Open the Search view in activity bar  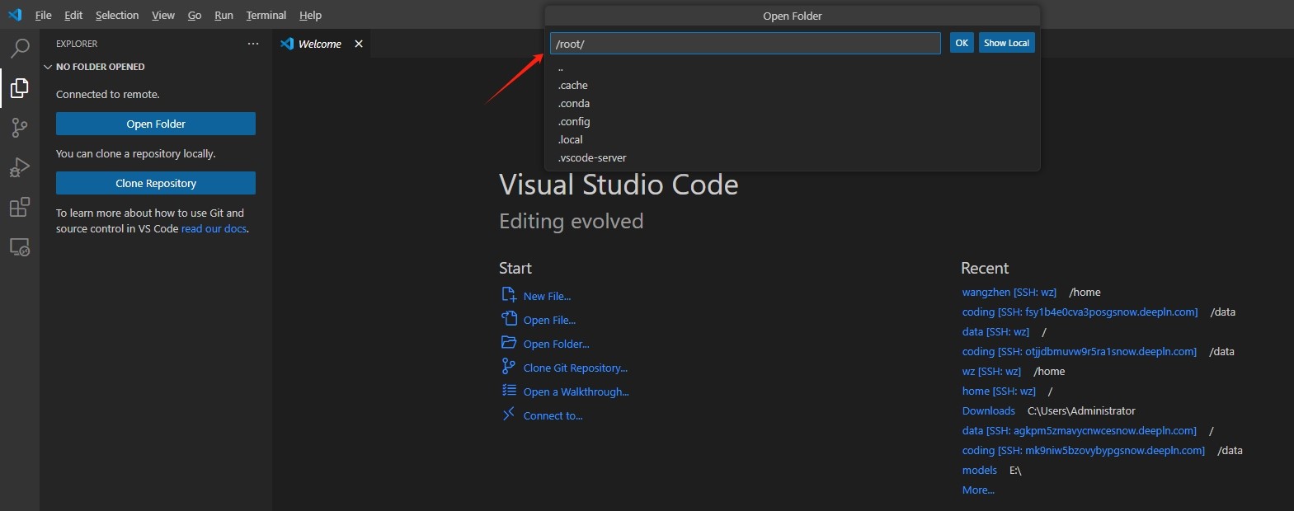tap(19, 49)
